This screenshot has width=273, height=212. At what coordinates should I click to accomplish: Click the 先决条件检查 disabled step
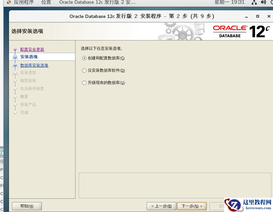point(32,89)
